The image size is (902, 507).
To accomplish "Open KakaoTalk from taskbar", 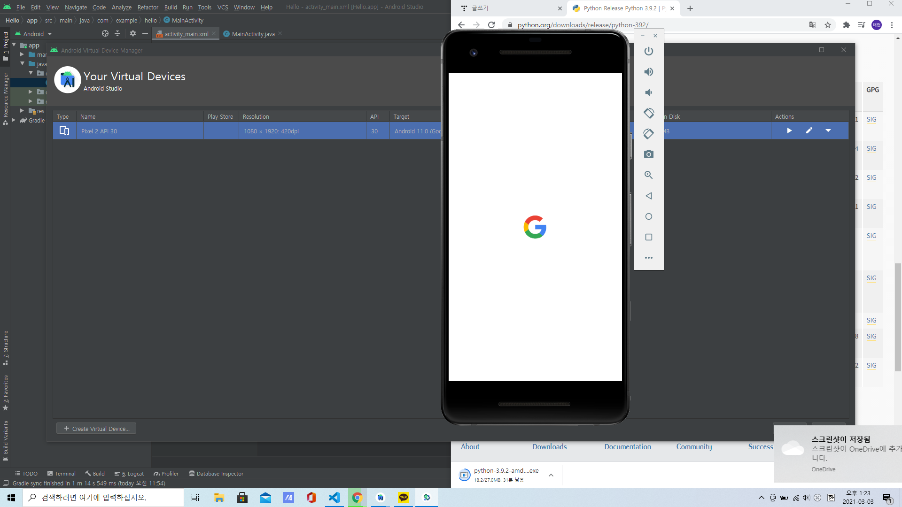I will coord(404,498).
